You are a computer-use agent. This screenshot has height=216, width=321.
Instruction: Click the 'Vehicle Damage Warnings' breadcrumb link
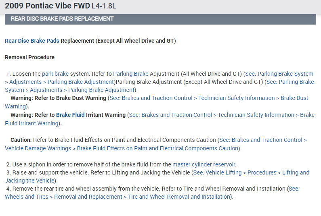click(38, 148)
